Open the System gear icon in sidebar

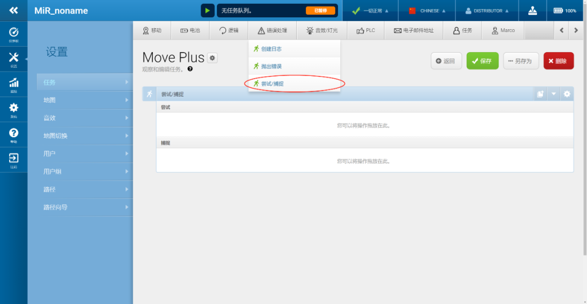pos(14,110)
